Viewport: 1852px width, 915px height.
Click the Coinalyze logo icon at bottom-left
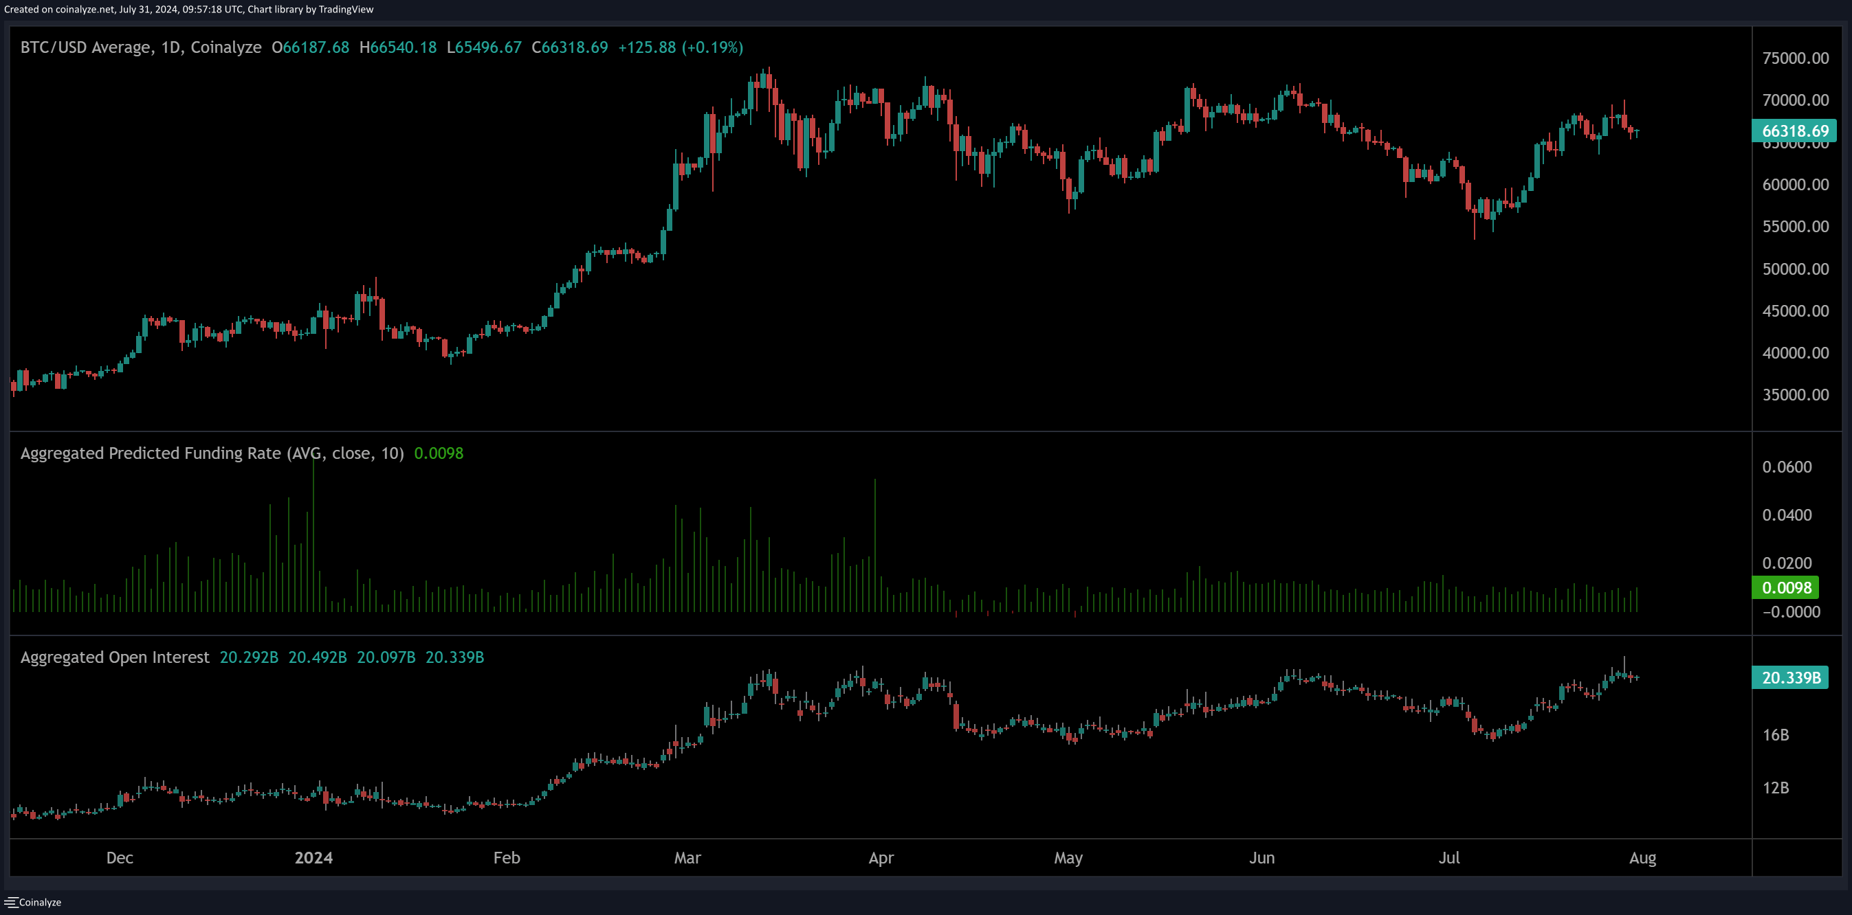tap(11, 902)
